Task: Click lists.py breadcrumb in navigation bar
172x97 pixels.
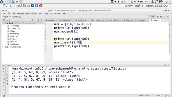Action: click(x=17, y=17)
